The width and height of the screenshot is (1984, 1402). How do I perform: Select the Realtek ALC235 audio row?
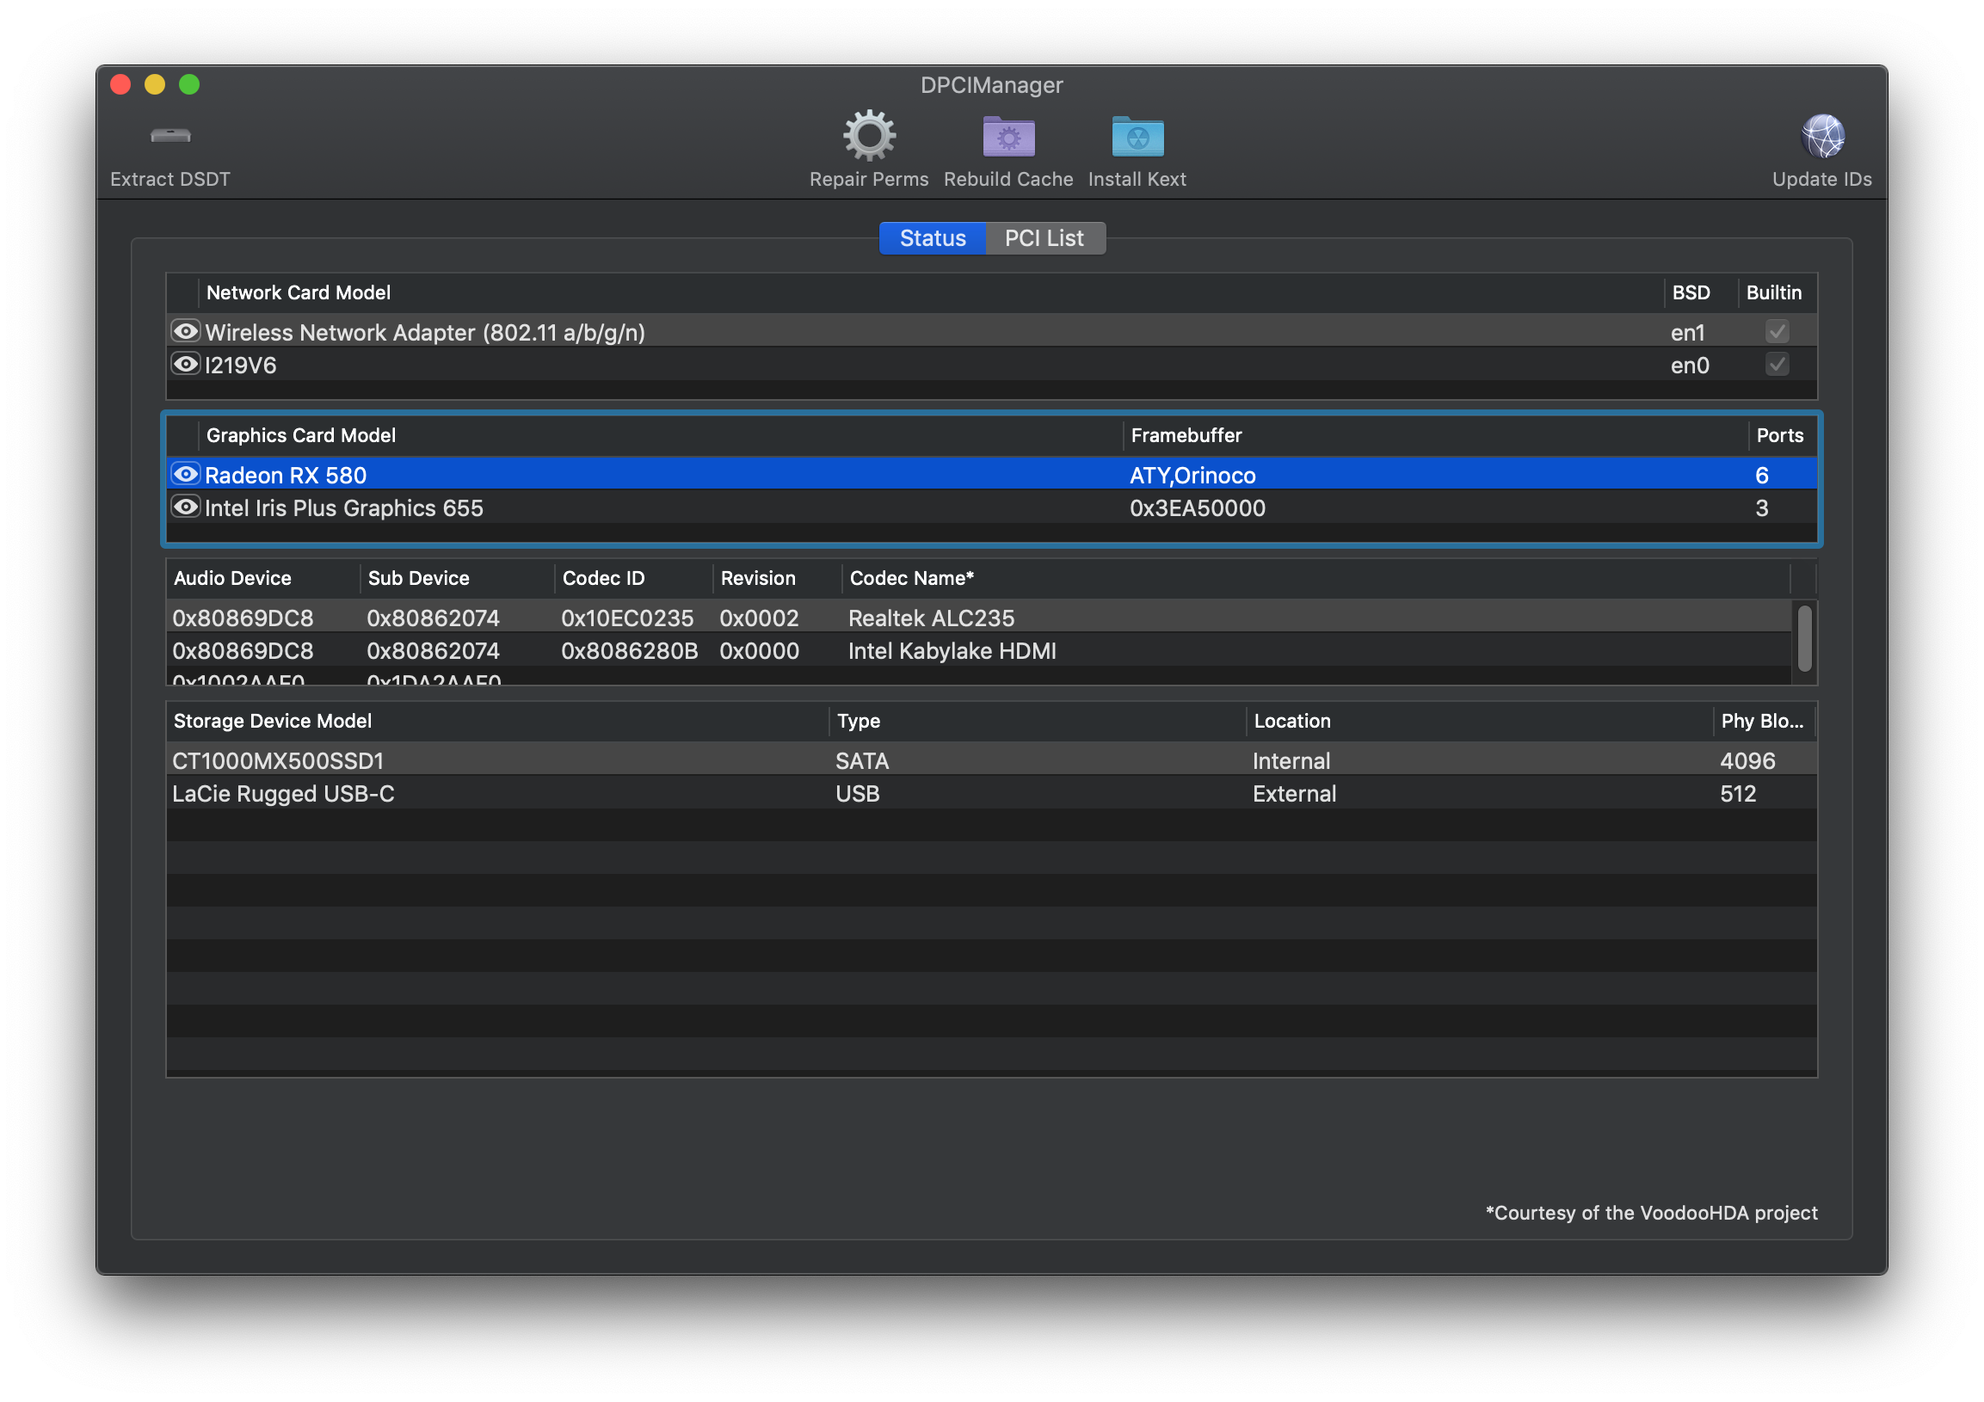[930, 618]
